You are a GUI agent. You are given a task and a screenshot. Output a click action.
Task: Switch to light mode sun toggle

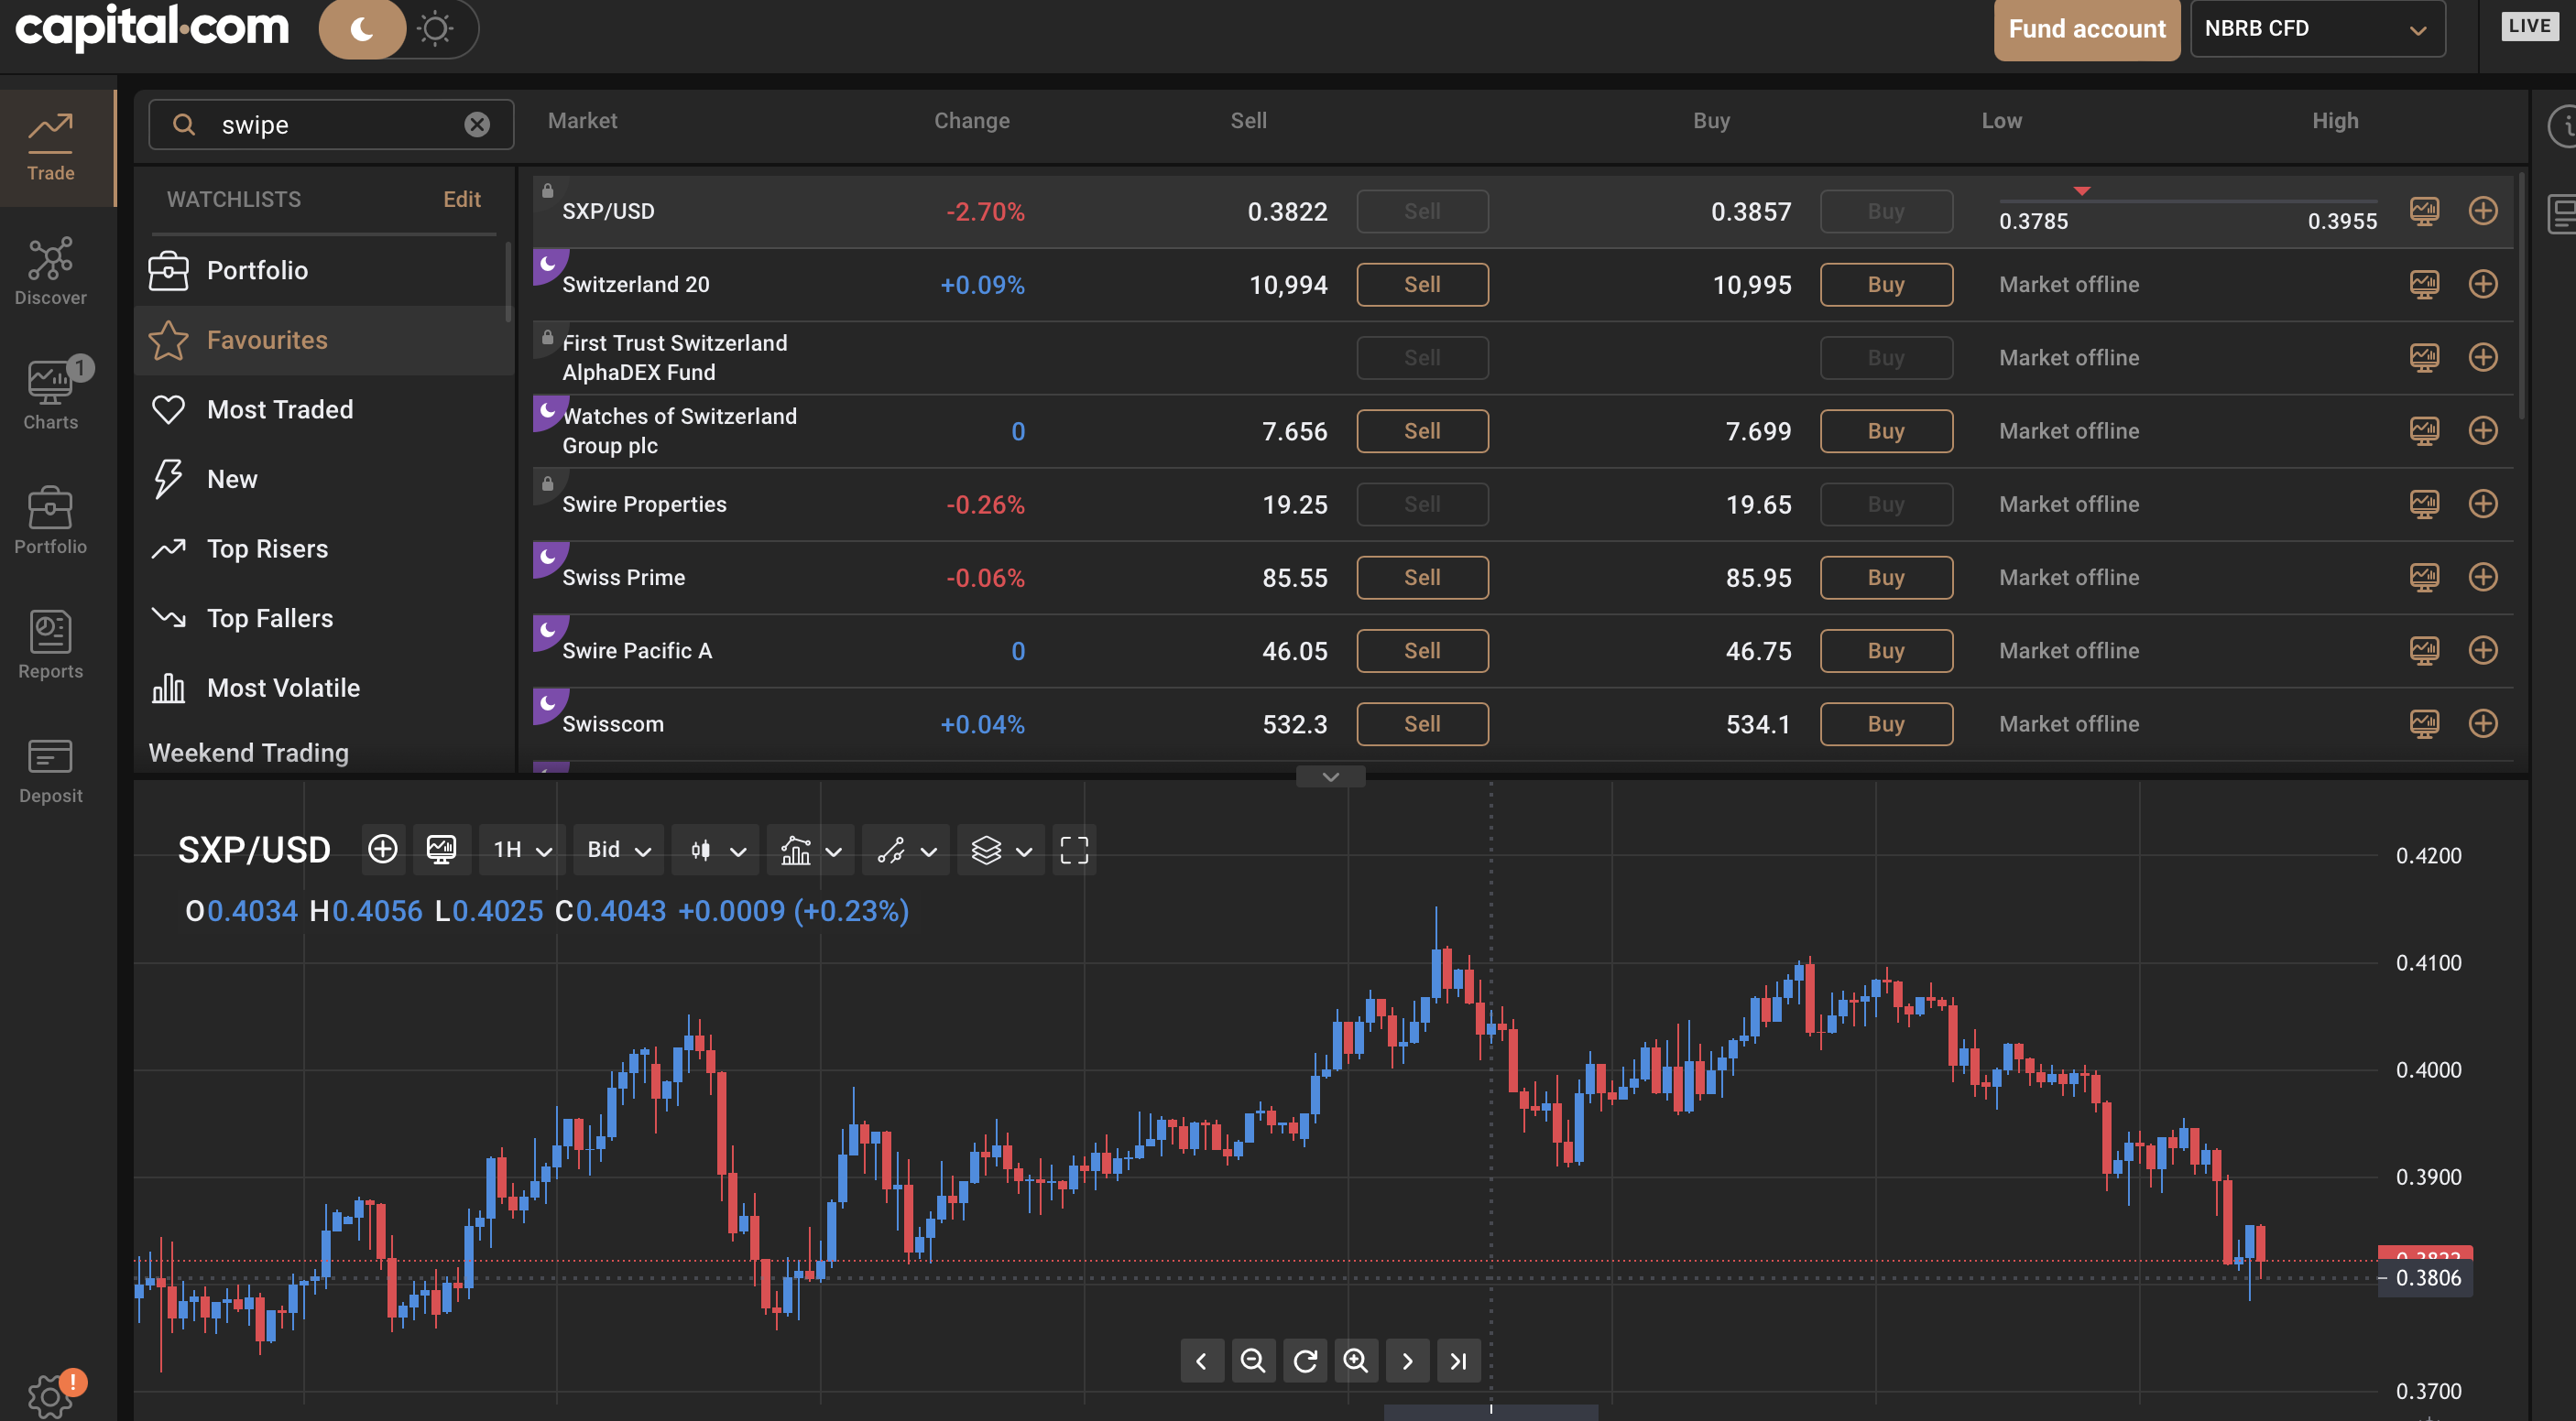click(x=436, y=29)
